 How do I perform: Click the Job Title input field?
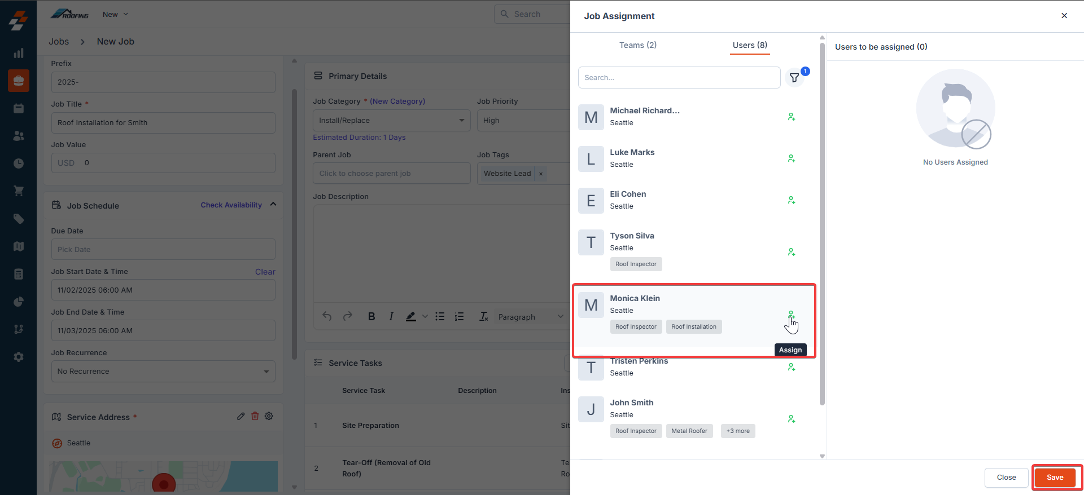tap(163, 123)
